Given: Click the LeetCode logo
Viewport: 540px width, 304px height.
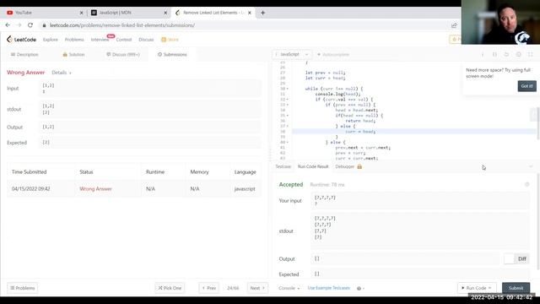Looking at the screenshot, I should pos(21,40).
